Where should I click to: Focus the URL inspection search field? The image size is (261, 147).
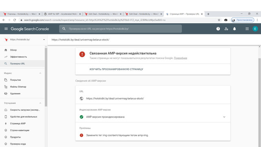coord(121,29)
